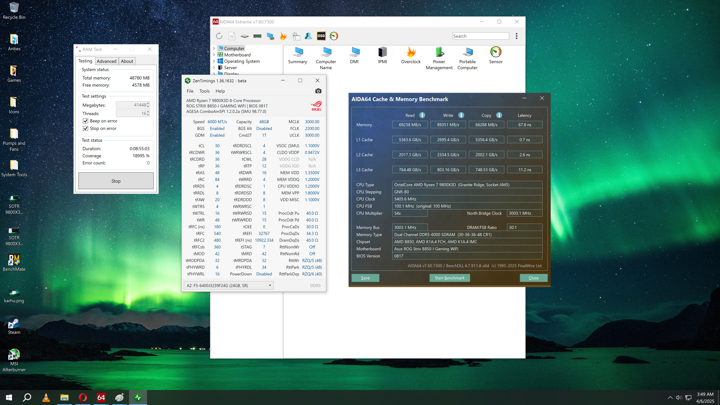The width and height of the screenshot is (720, 405).
Task: Select the Pumps and Fans desktop folder
Action: tap(14, 140)
